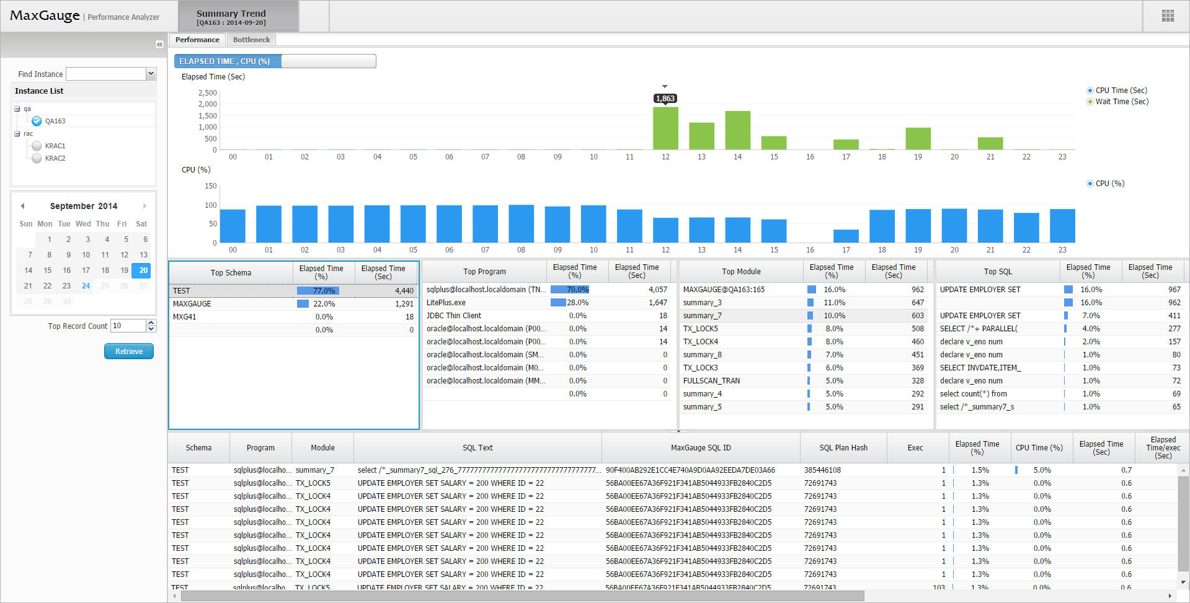
Task: Switch to the Bottleneck tab
Action: (x=251, y=40)
